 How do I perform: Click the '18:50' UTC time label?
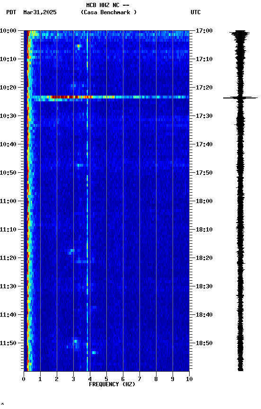204,343
